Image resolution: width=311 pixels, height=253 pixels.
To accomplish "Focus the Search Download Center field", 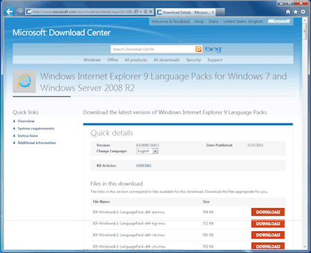I will click(x=153, y=49).
